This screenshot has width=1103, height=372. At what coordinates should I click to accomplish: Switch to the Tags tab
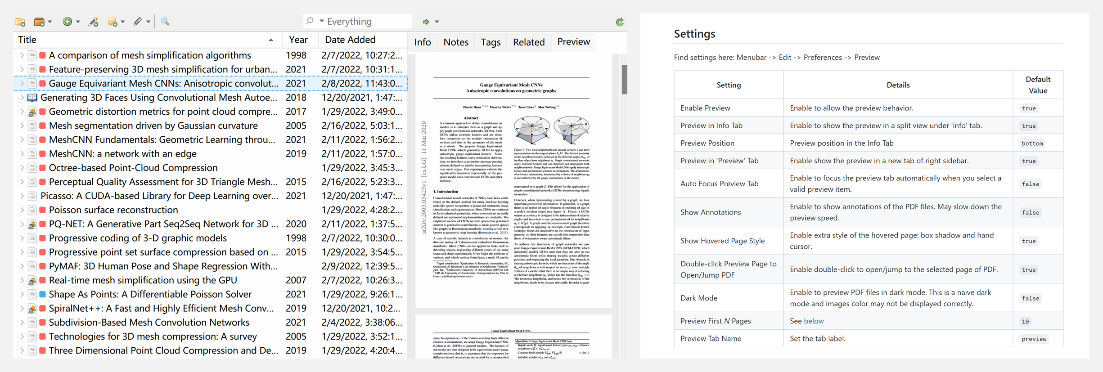point(491,42)
